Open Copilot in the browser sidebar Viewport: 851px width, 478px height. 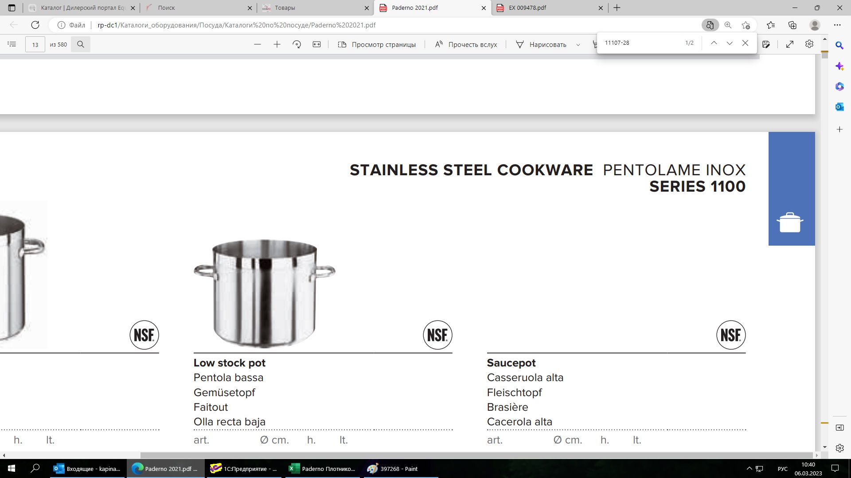pos(839,66)
